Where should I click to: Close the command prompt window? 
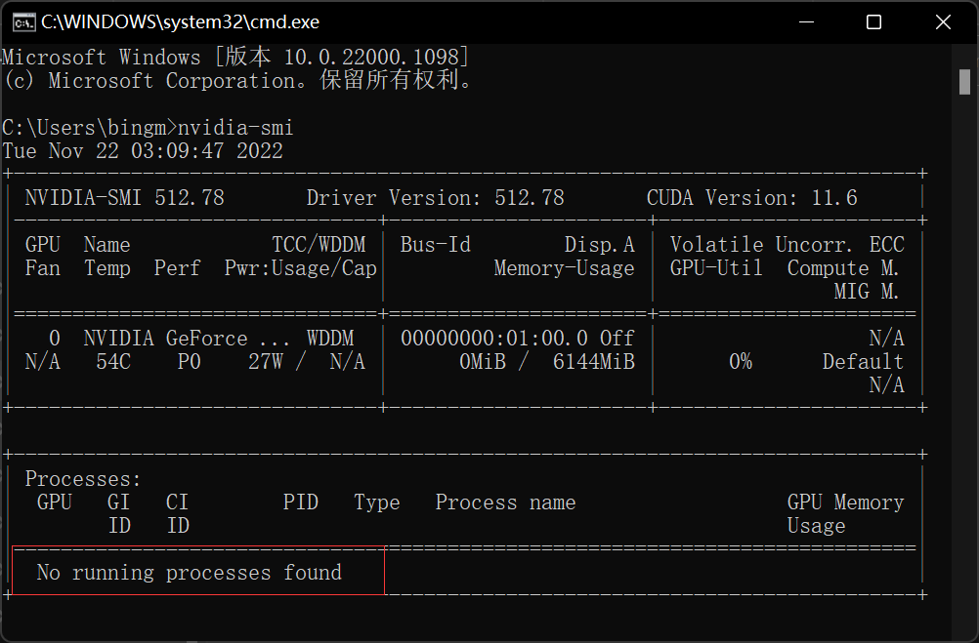[942, 21]
